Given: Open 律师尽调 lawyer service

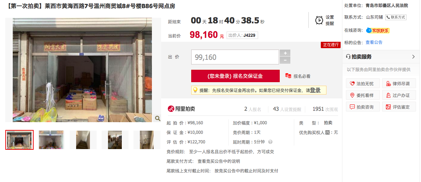Looking at the screenshot, I should point(399,84).
